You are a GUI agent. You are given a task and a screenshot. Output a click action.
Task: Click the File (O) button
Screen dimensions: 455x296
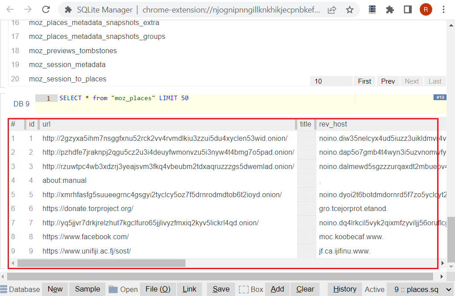(158, 289)
